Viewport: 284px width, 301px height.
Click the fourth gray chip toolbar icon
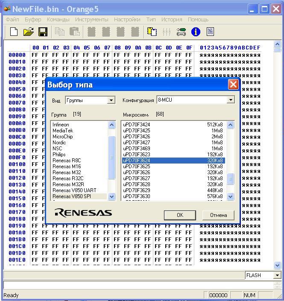tap(135, 32)
